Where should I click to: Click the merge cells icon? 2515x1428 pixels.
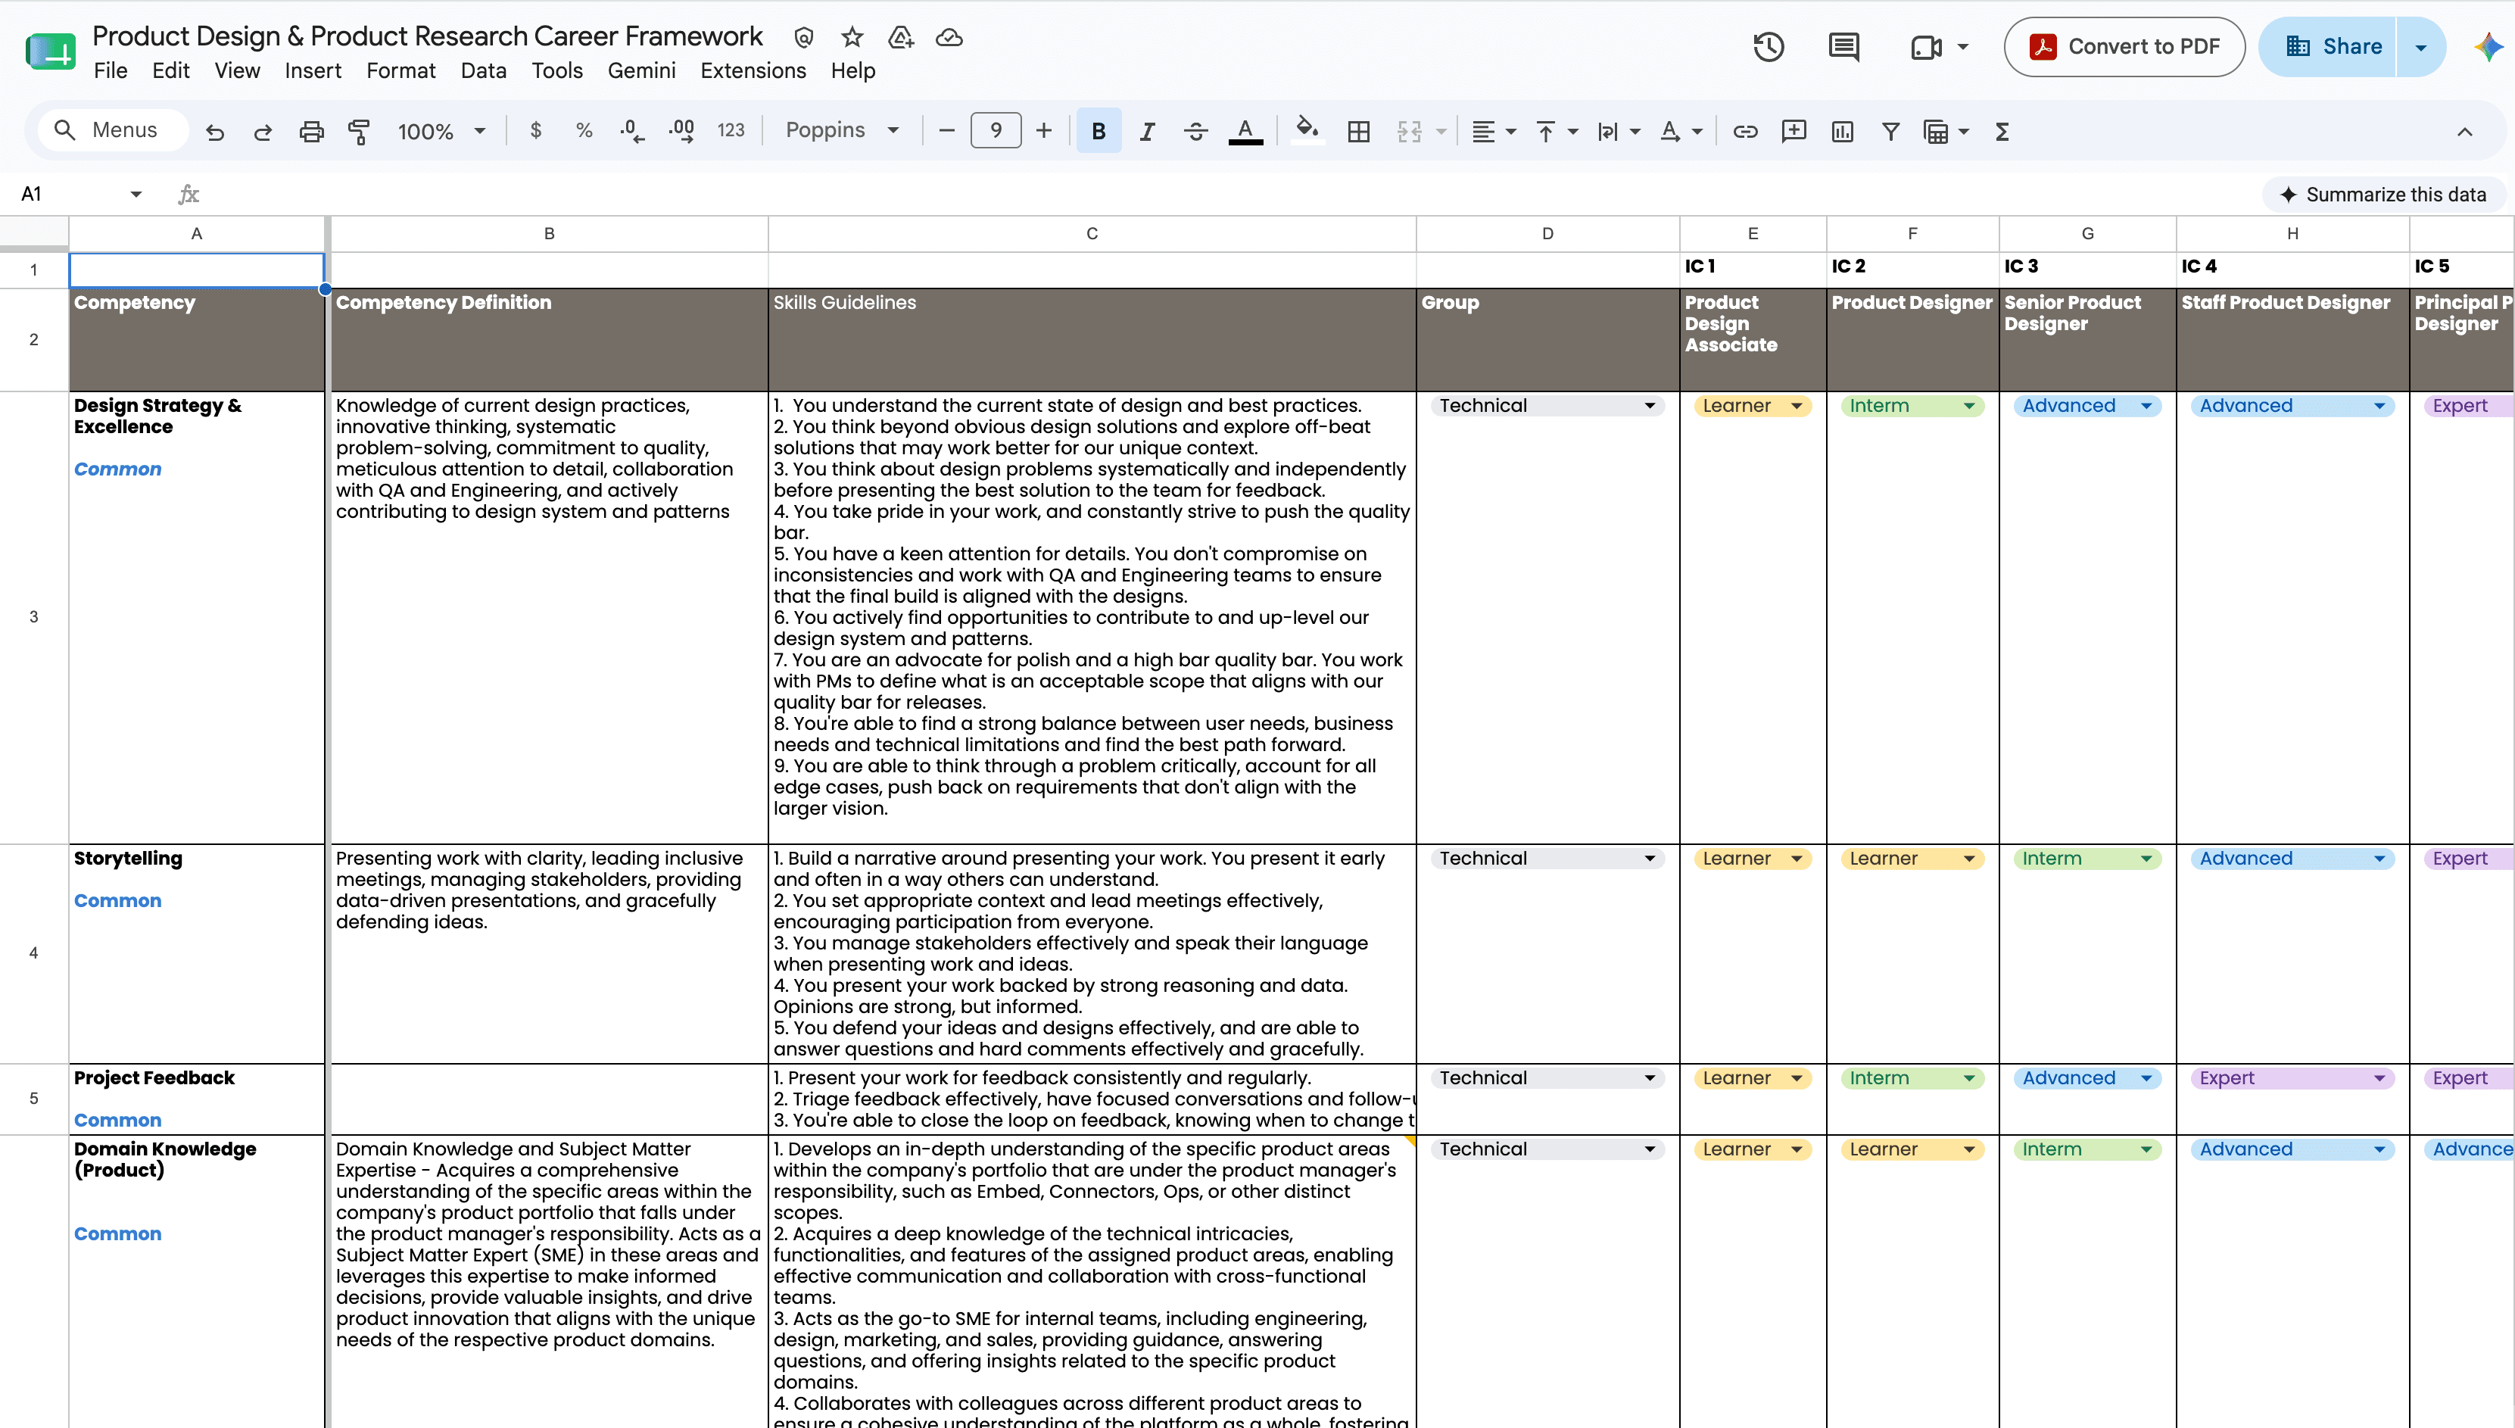[x=1409, y=132]
